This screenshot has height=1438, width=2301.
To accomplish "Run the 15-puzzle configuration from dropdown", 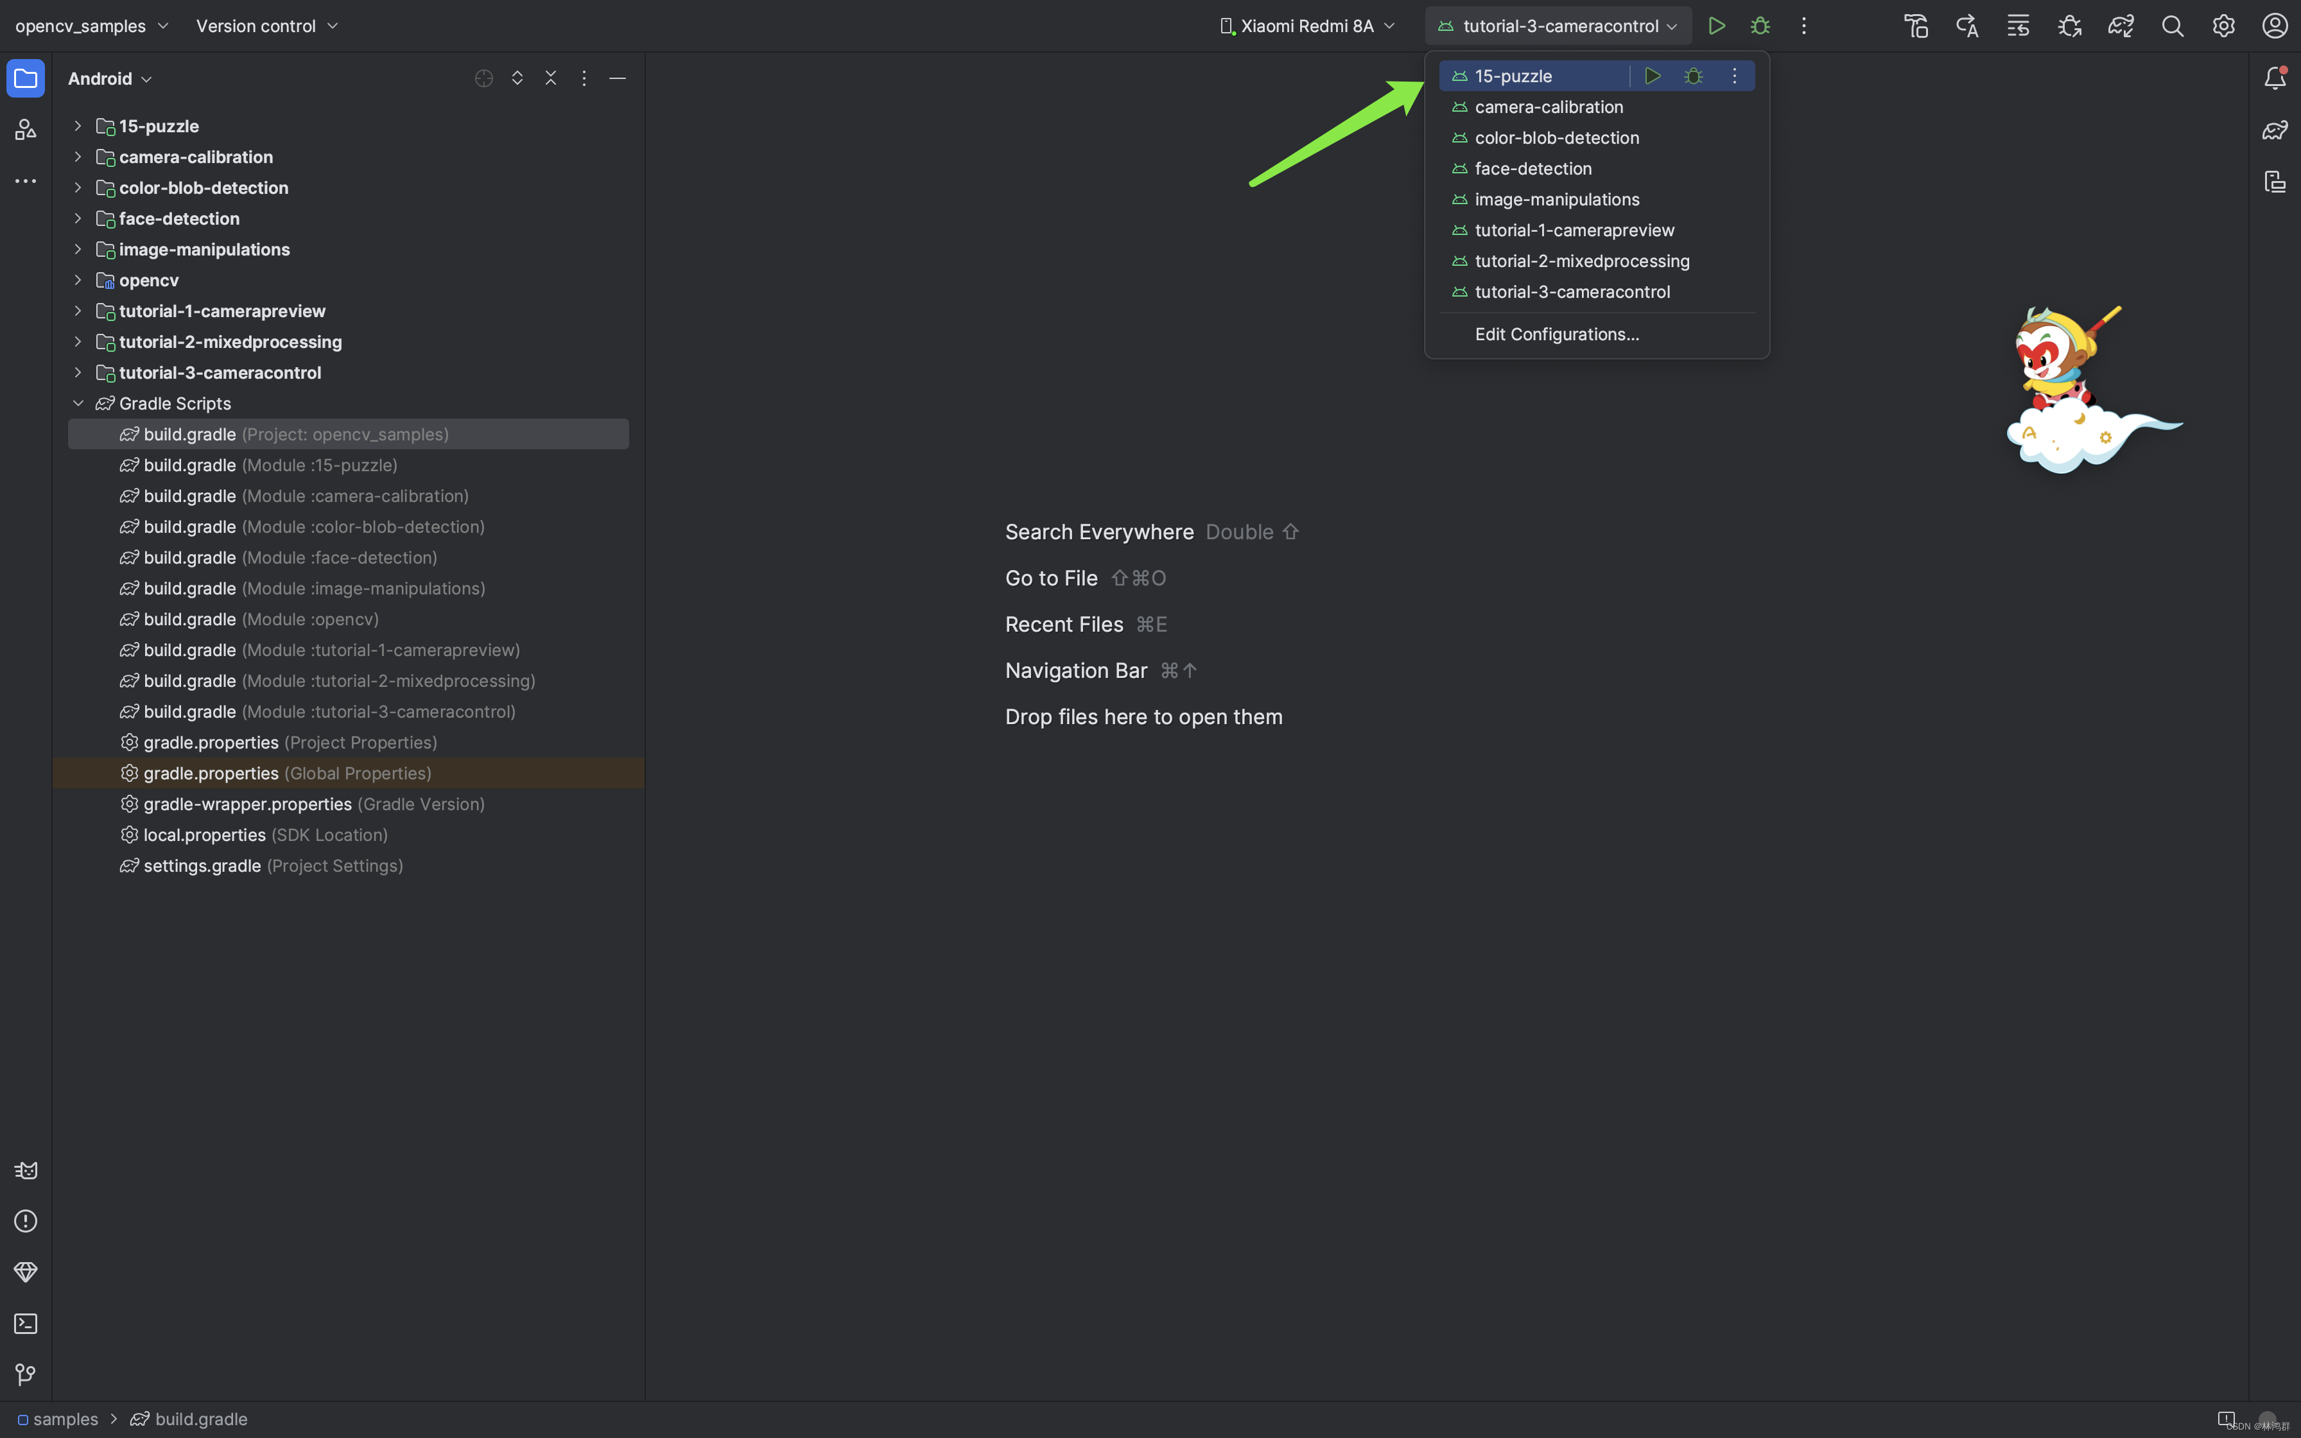I will click(x=1653, y=76).
